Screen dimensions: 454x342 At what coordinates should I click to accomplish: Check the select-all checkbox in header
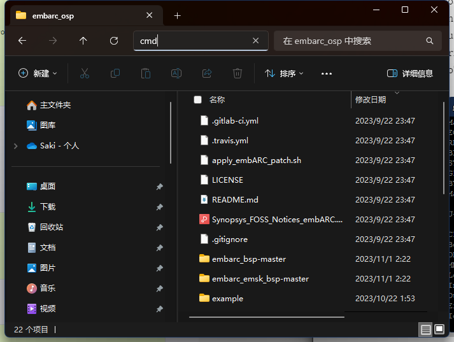197,100
